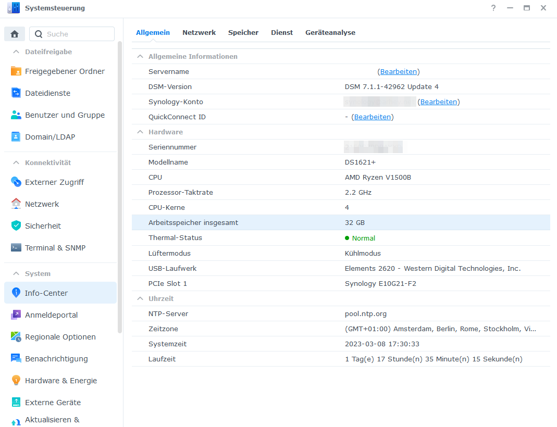This screenshot has height=427, width=557.
Task: Collapse the Konnektivität sidebar section
Action: (x=16, y=162)
